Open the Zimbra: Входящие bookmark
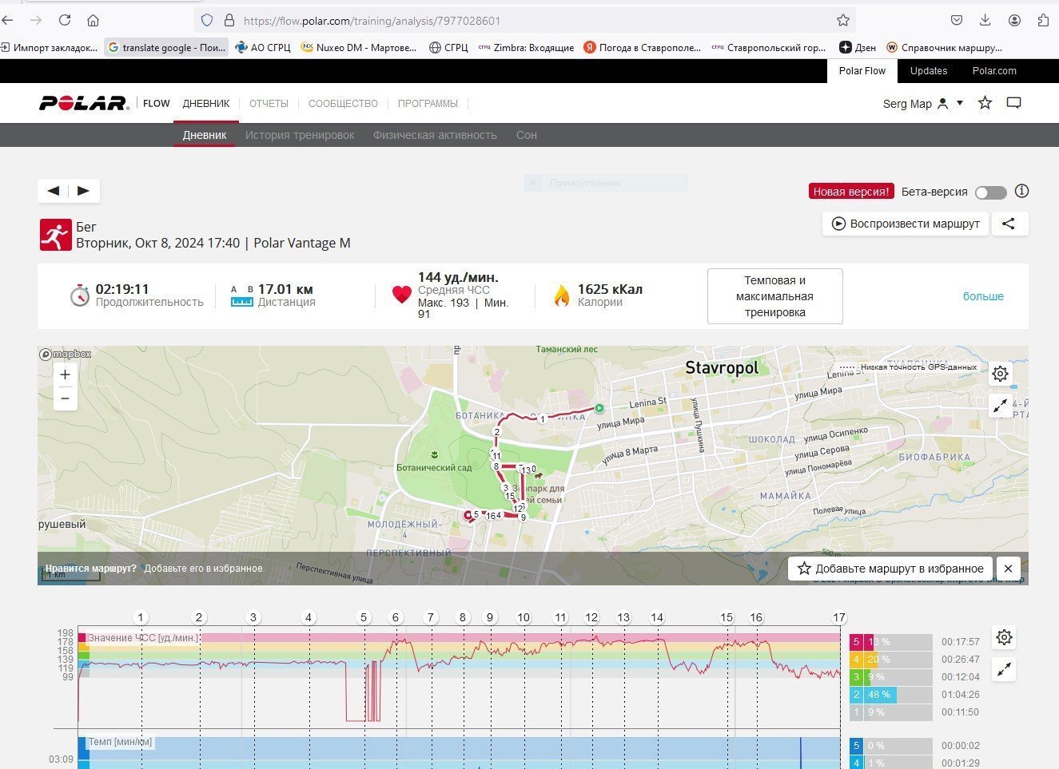The height and width of the screenshot is (769, 1059). 526,48
